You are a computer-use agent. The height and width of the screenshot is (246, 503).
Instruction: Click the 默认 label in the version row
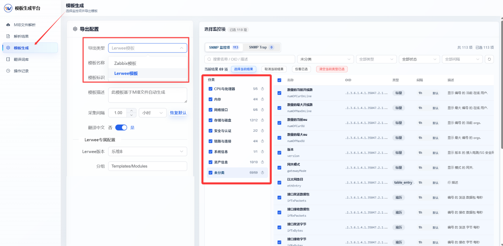(x=435, y=153)
